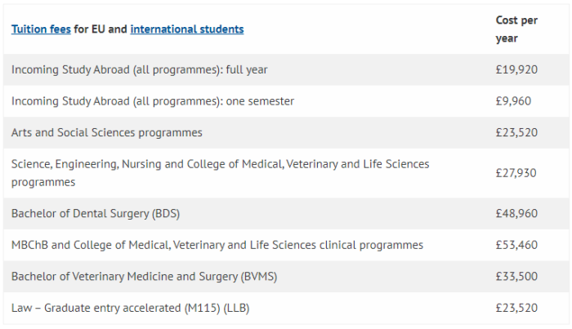Click the £53,460 cost value
Image resolution: width=572 pixels, height=329 pixels.
coord(516,245)
